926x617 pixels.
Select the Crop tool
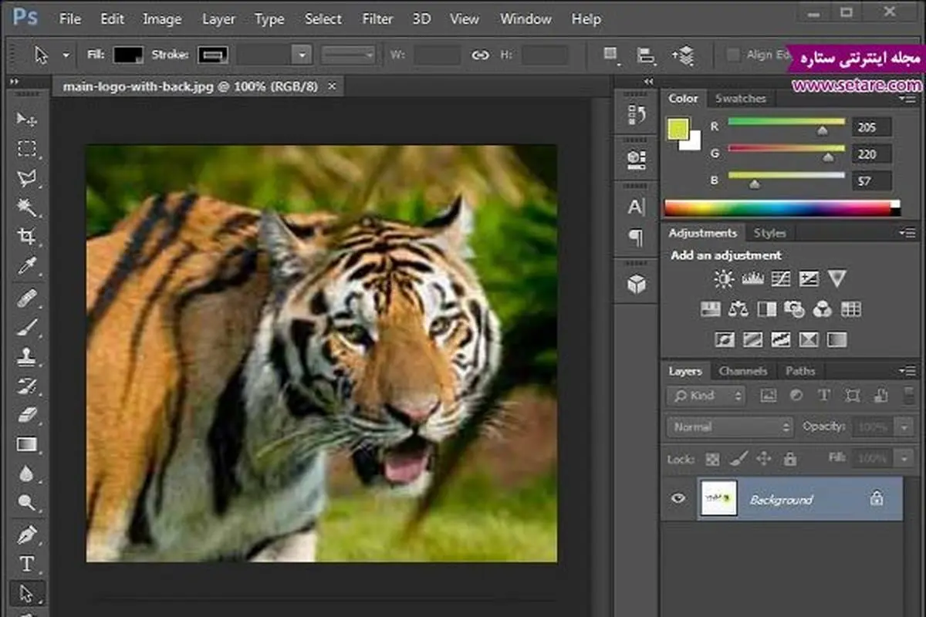[x=27, y=237]
